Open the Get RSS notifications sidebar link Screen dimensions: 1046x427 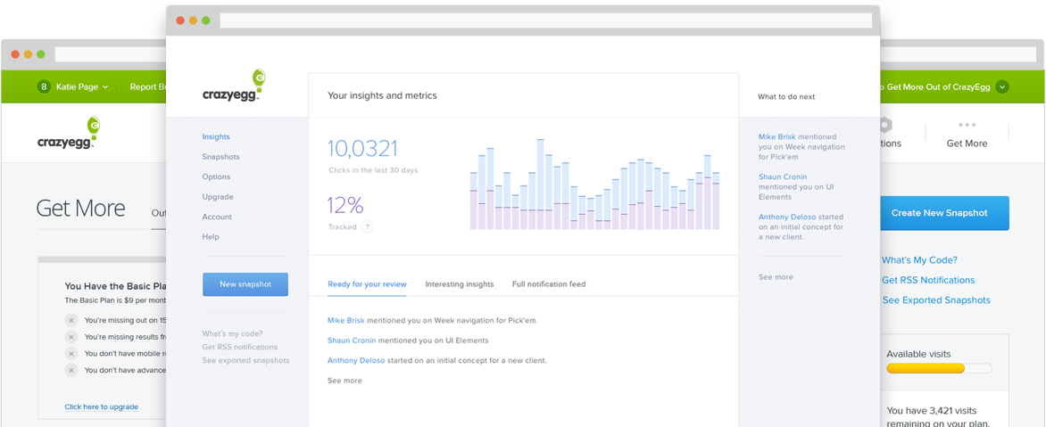coord(239,347)
